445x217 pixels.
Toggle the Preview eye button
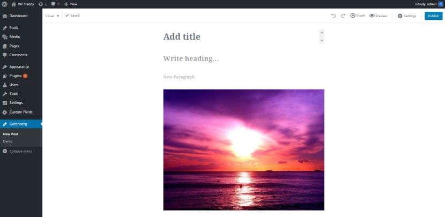click(x=378, y=16)
